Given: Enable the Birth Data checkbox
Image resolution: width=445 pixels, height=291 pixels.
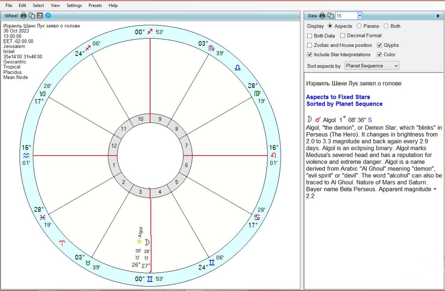Looking at the screenshot, I should [310, 36].
